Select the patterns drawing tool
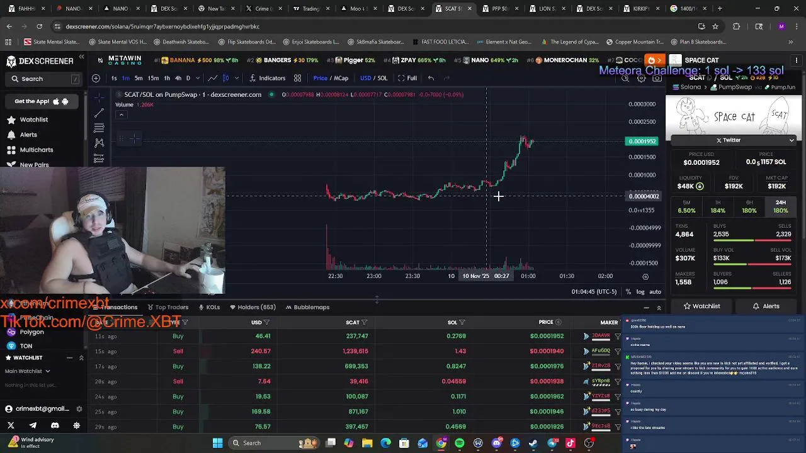 (x=99, y=143)
